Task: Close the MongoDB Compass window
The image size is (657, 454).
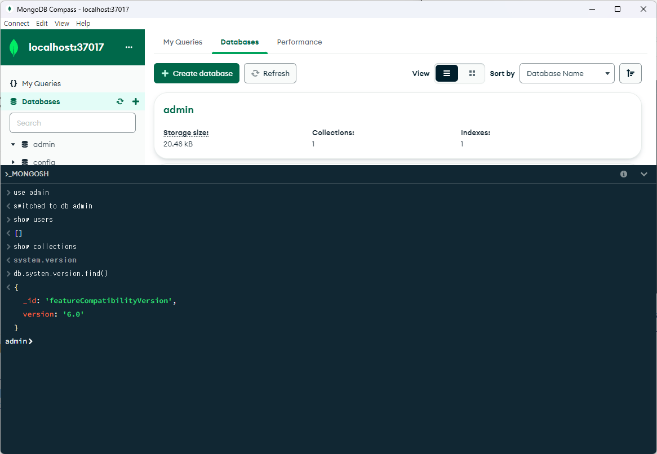Action: pos(643,9)
